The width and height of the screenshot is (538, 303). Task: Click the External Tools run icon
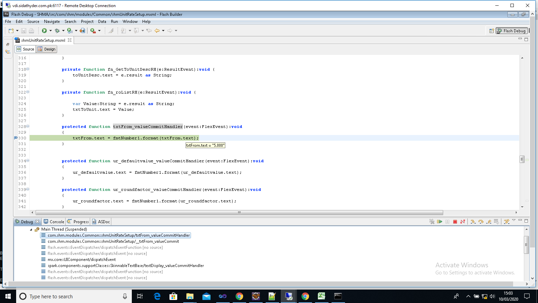click(93, 31)
